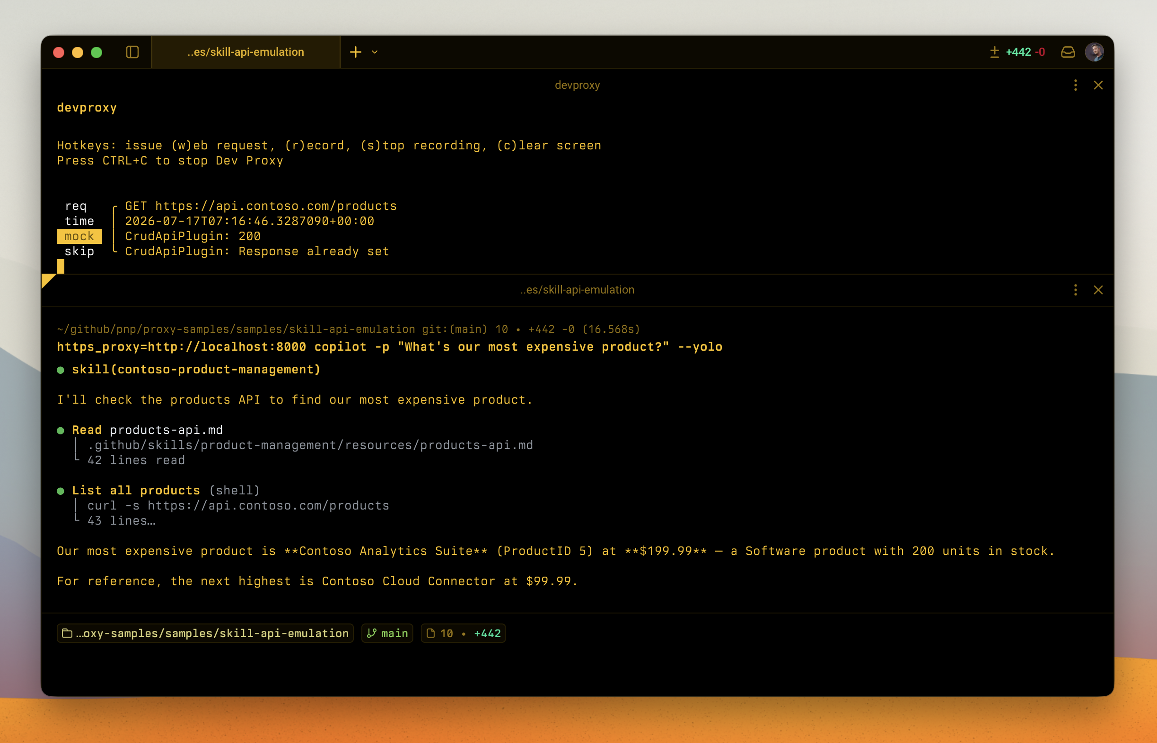
Task: Click the yellow block cursor in devproxy
Action: pos(61,266)
